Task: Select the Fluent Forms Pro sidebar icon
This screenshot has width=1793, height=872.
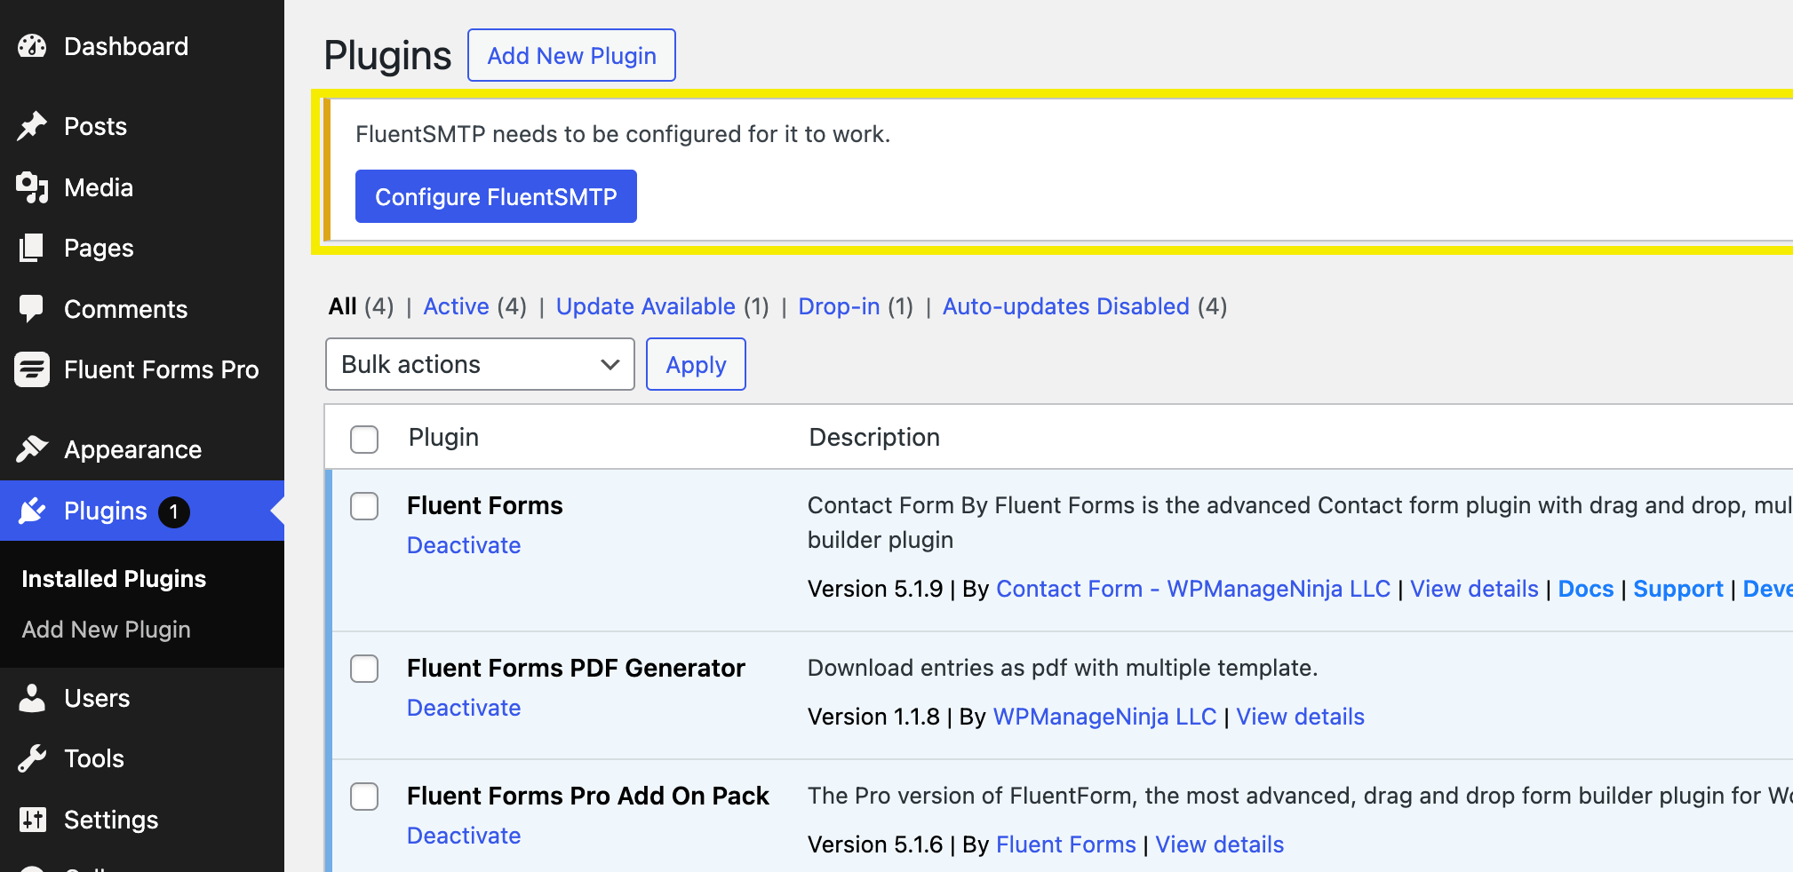Action: pyautogui.click(x=31, y=369)
